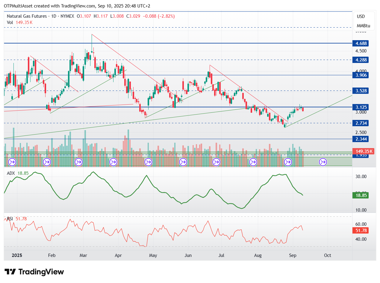380x283 pixels.
Task: Click the contract-roll marker nearest the Mar label
Action: point(79,162)
